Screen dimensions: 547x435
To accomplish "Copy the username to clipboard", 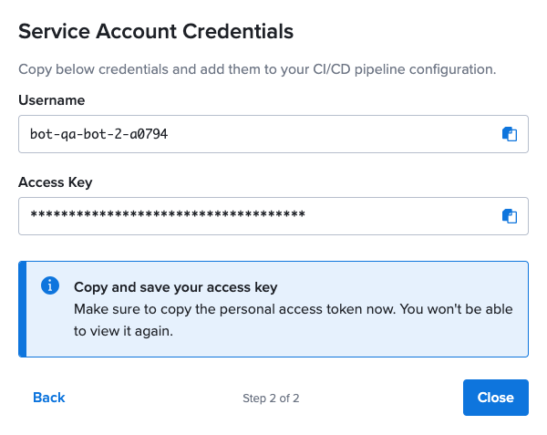I will pos(510,134).
